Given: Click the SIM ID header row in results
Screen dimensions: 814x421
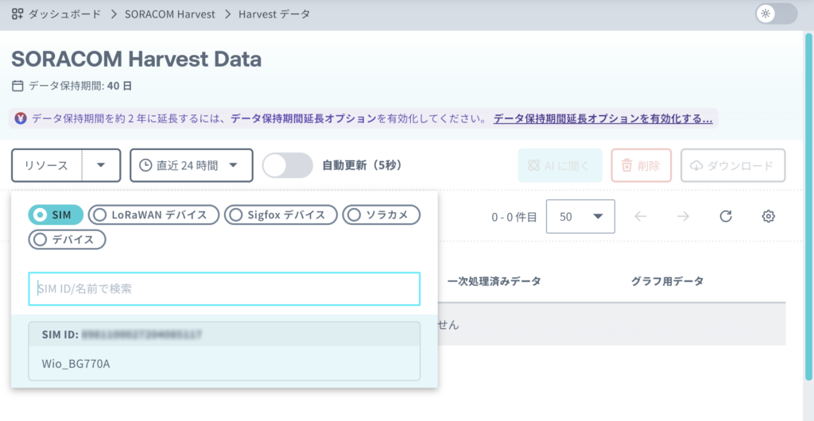Looking at the screenshot, I should coord(223,334).
